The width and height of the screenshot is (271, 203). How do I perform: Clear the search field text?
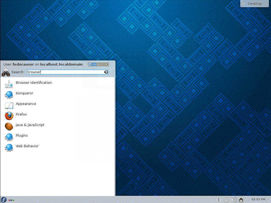tap(106, 72)
